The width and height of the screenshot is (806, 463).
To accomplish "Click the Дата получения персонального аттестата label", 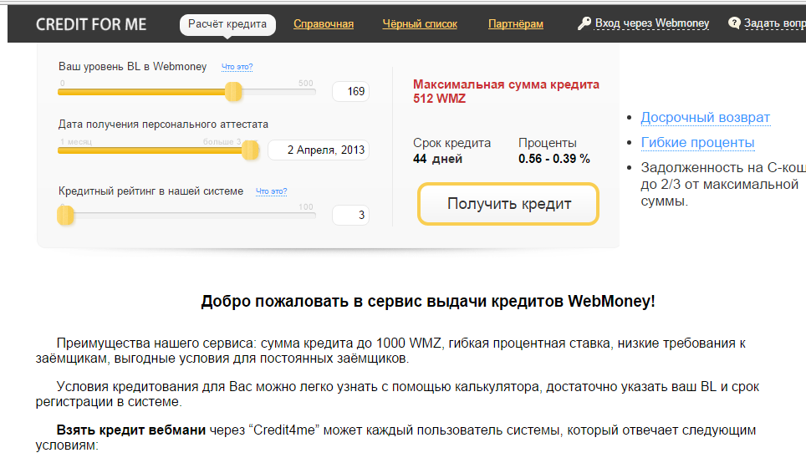I will point(163,125).
